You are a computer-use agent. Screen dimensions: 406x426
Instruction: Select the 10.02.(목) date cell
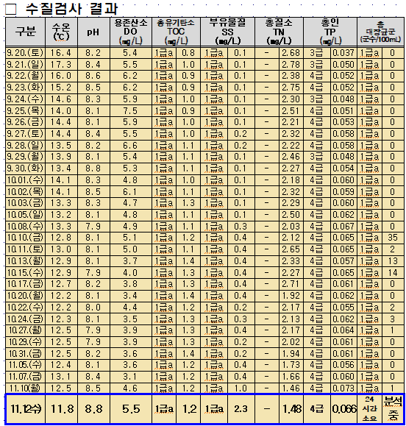point(25,192)
